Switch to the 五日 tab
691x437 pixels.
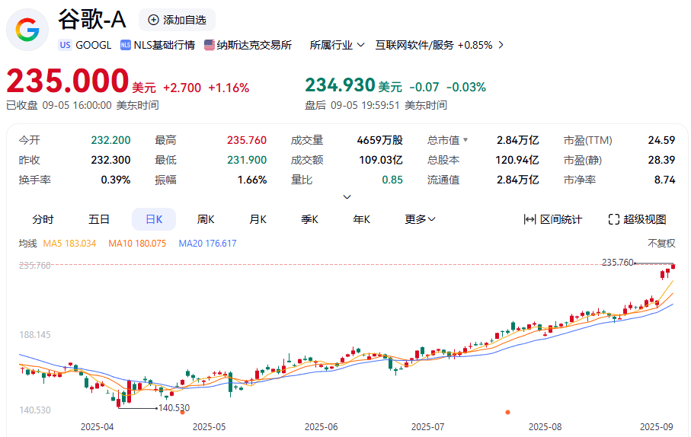(99, 219)
